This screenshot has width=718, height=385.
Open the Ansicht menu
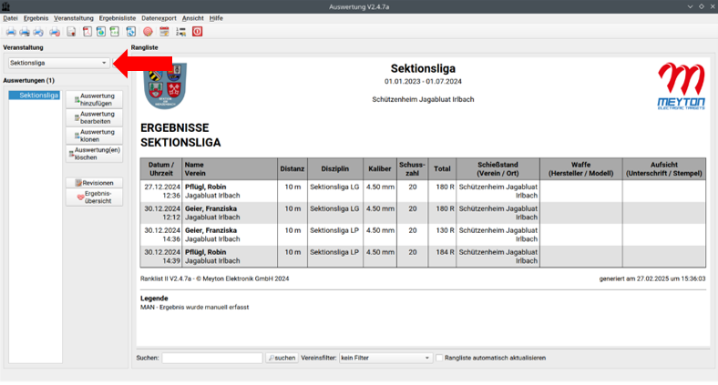pos(193,18)
